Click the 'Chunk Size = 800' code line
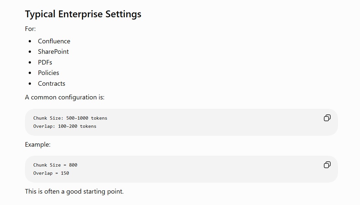 (x=55, y=165)
